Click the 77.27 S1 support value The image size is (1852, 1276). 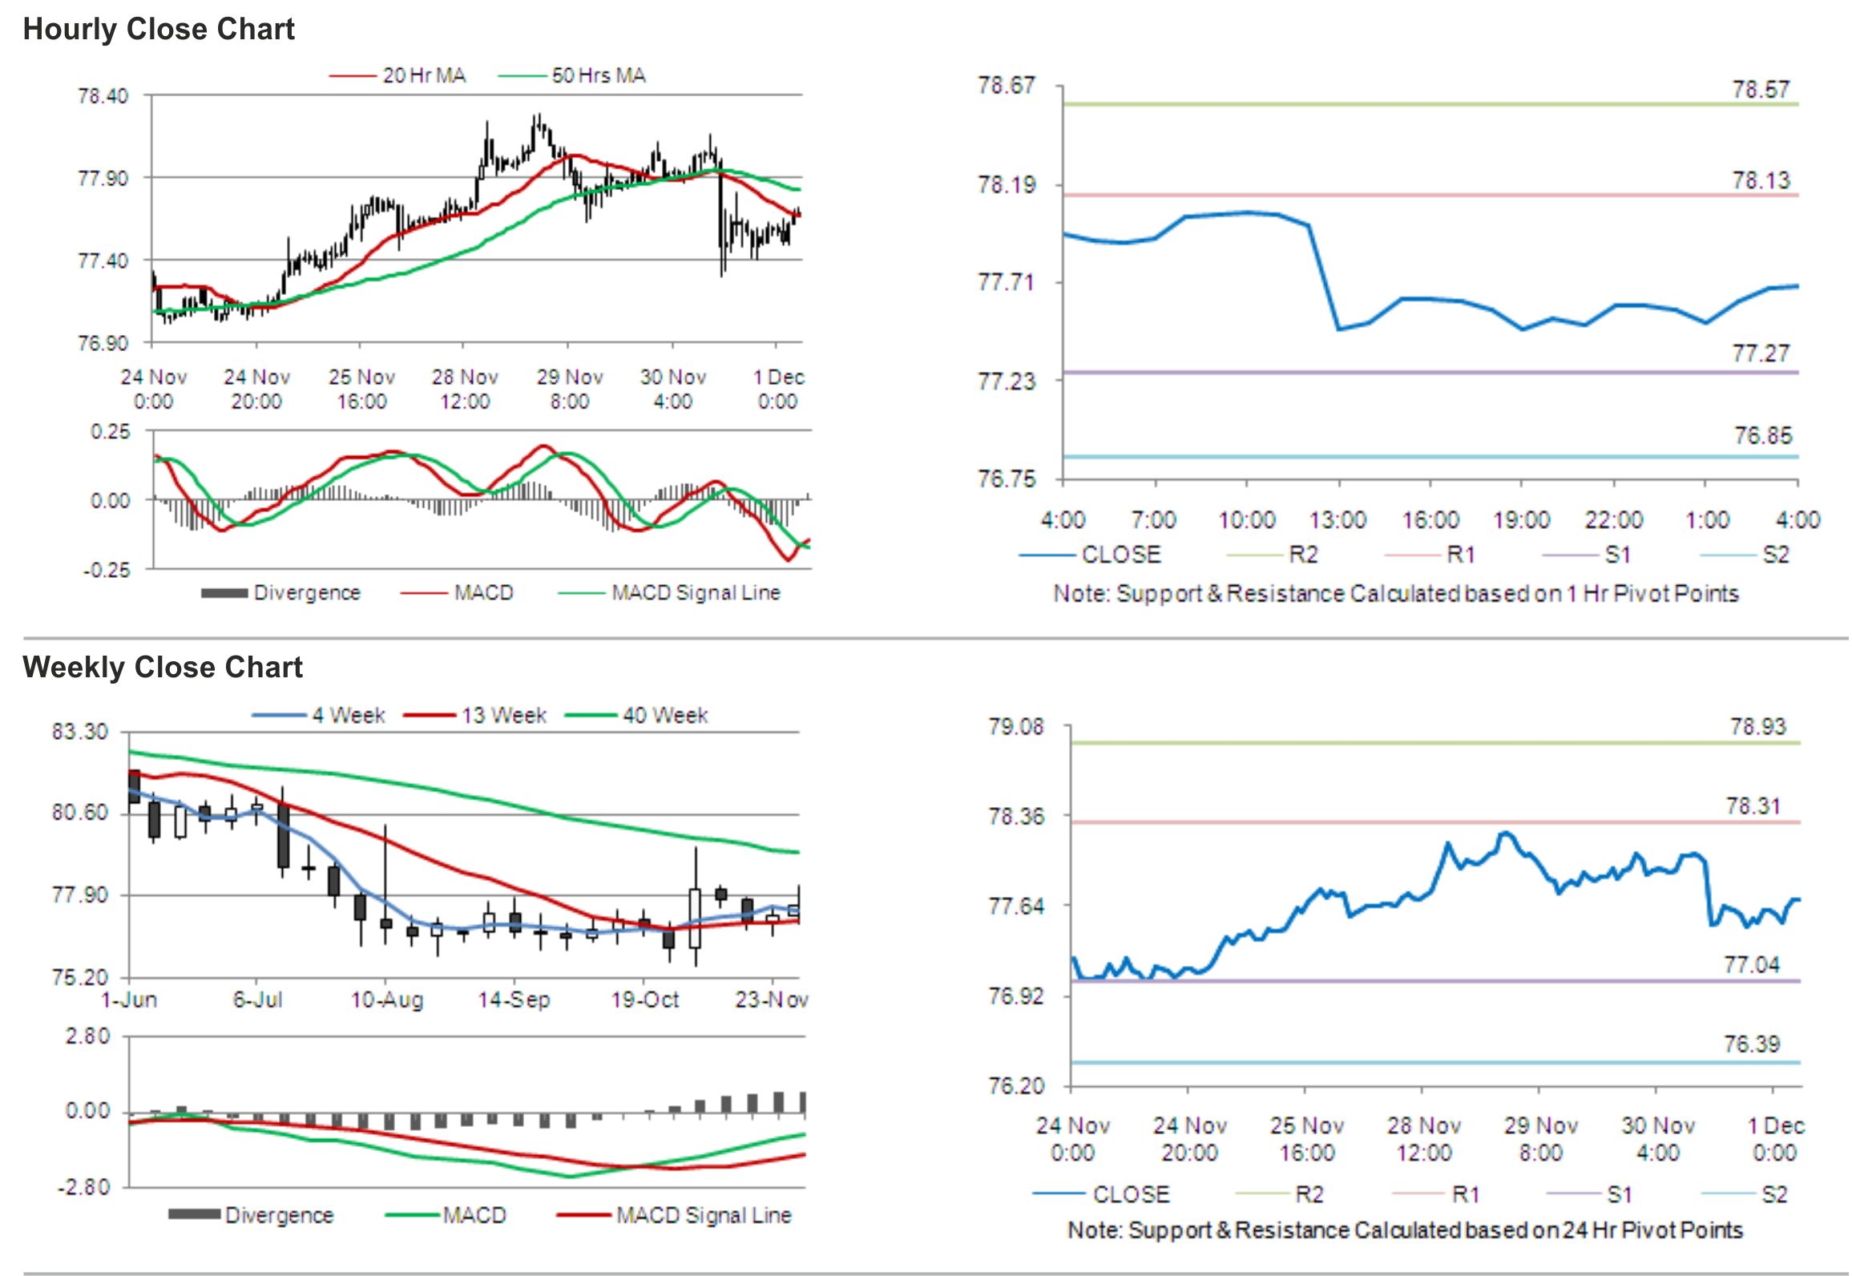pos(1761,353)
